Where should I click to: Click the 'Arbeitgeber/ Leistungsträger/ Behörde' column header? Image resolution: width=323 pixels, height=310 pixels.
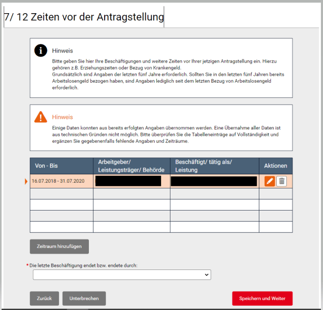[x=132, y=166]
